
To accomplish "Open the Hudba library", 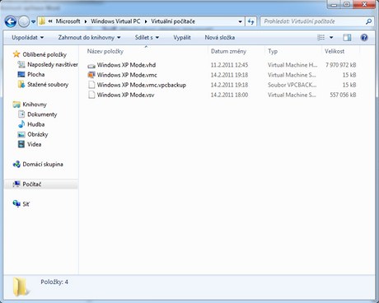I will pyautogui.click(x=35, y=124).
